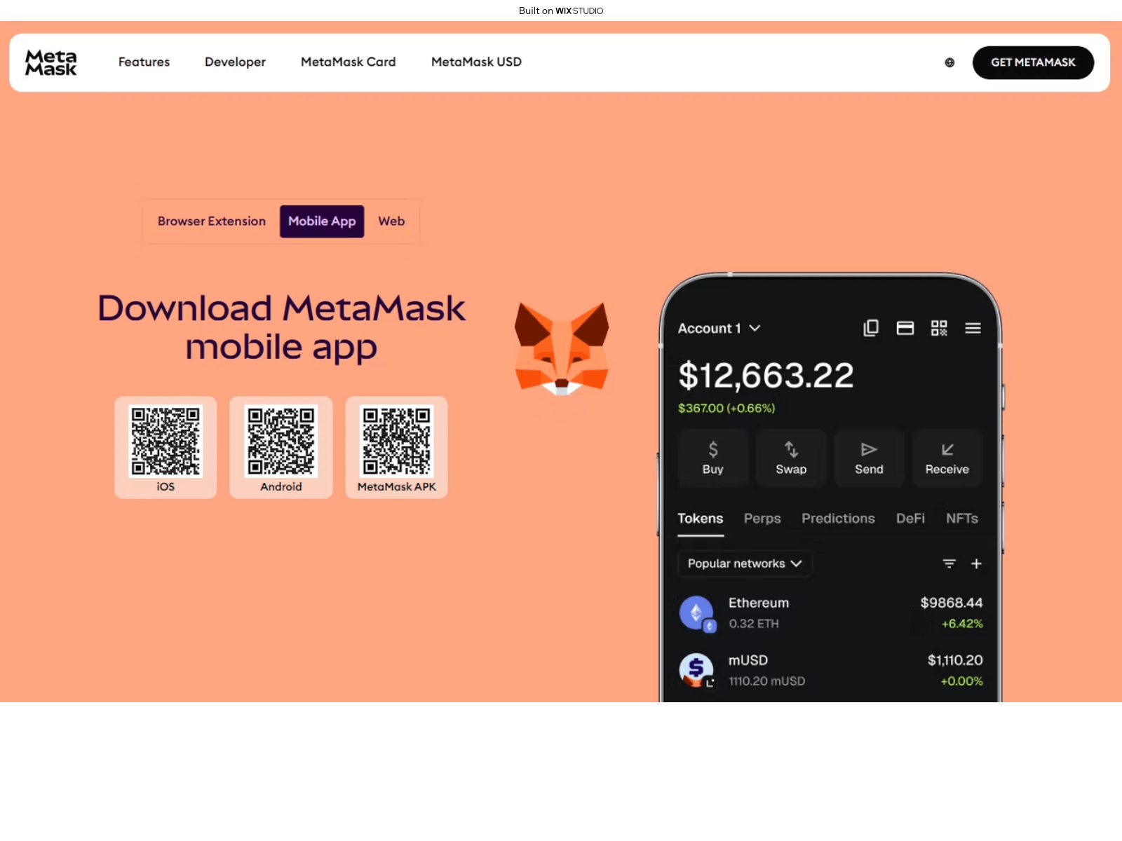Tap the Send arrow button
The width and height of the screenshot is (1122, 841).
[x=869, y=458]
